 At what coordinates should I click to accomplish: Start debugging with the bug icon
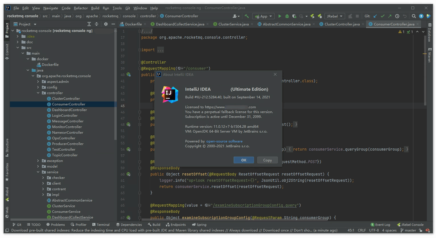[287, 16]
